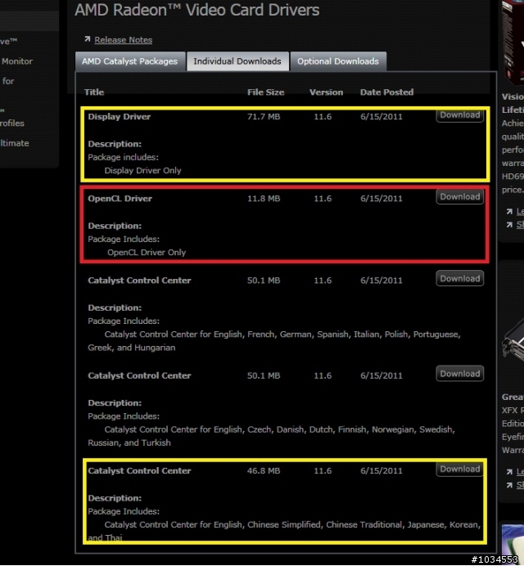
Task: Click 'Display Driver Only' description text
Action: click(142, 170)
